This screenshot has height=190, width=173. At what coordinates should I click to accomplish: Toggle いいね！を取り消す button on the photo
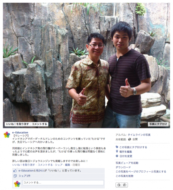click(17, 124)
